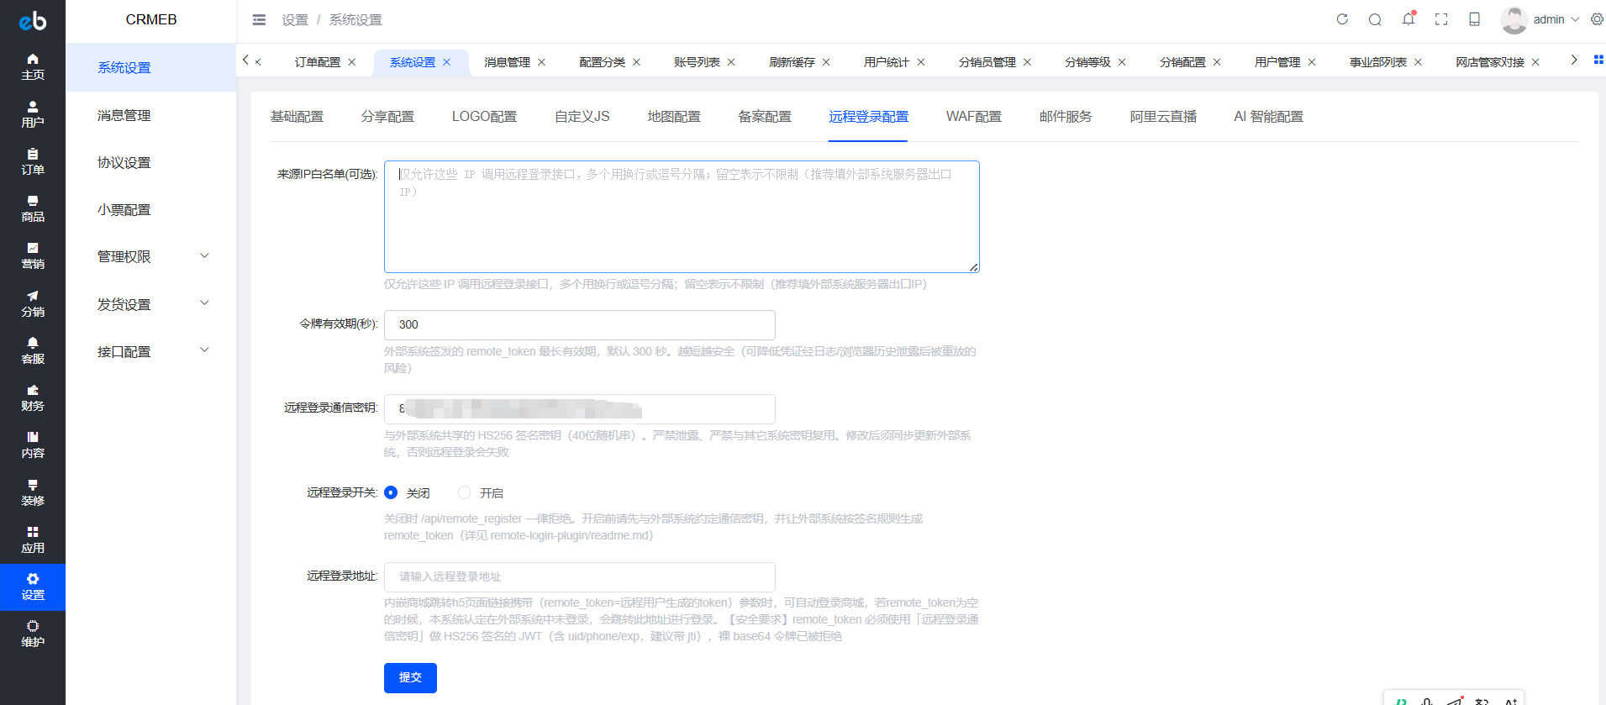The image size is (1606, 705).
Task: Switch to the AI 智能配置 tab
Action: click(x=1268, y=117)
